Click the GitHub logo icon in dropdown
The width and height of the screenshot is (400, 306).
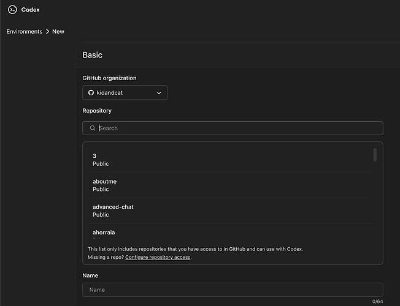[91, 92]
